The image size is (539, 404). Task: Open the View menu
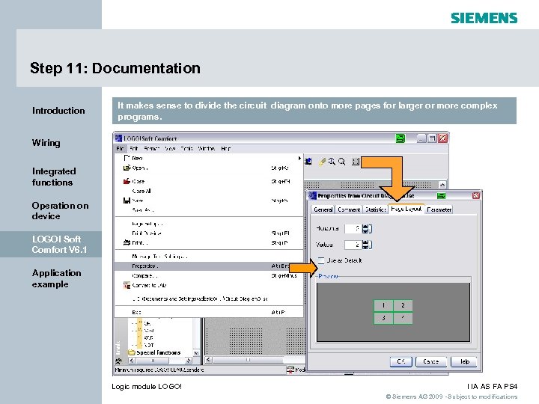coord(170,148)
